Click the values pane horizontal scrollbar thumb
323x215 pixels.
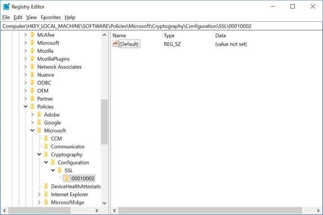[x=210, y=211]
